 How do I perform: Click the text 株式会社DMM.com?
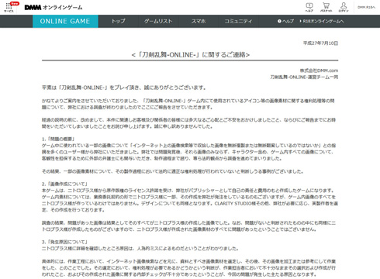[x=319, y=71]
